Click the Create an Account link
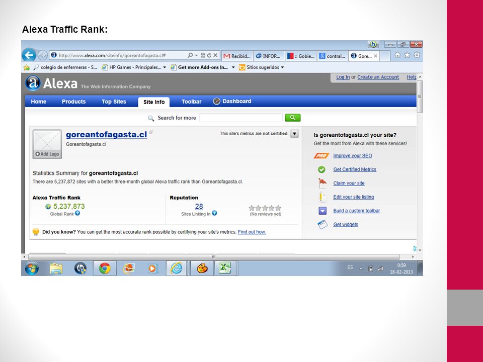The height and width of the screenshot is (362, 483). coord(378,77)
